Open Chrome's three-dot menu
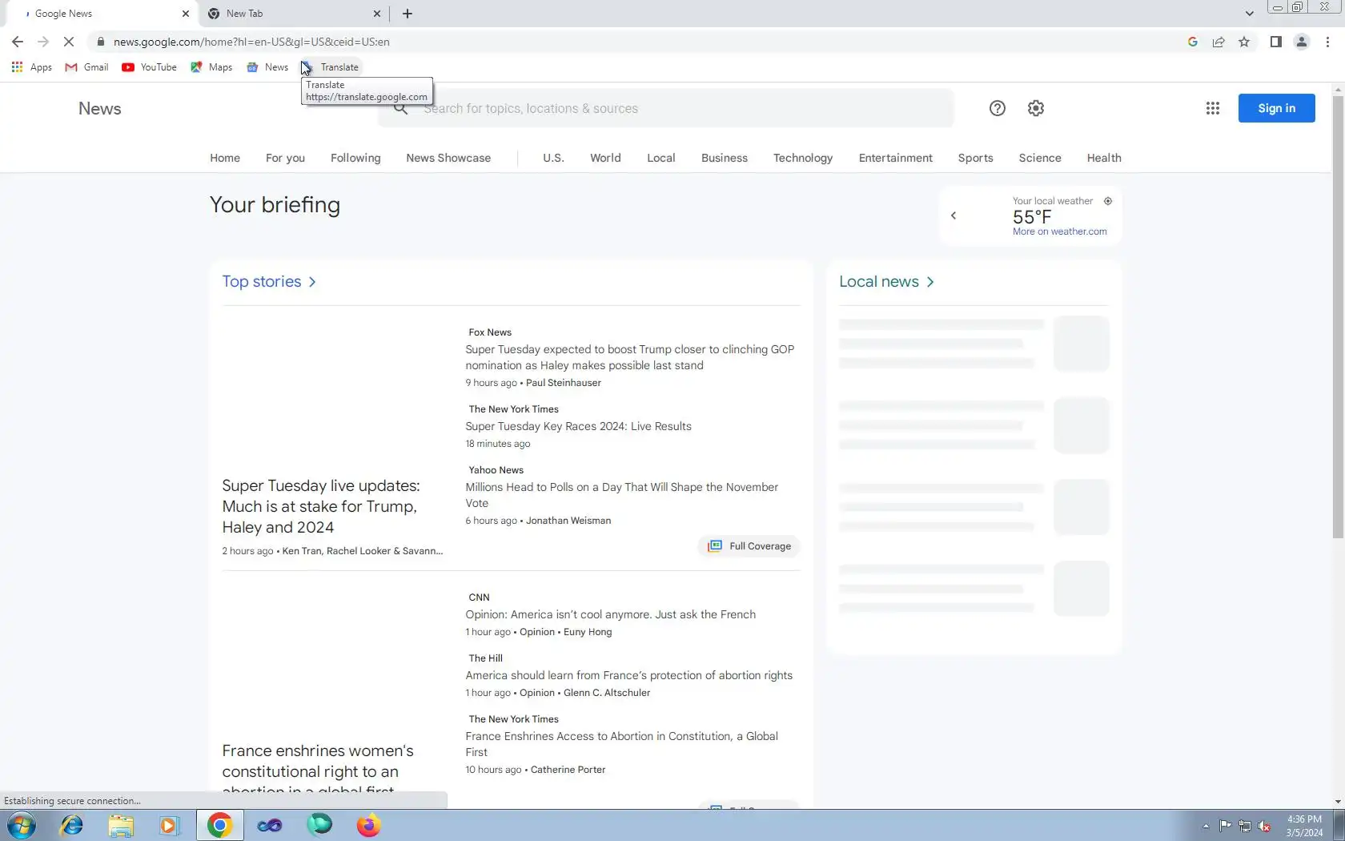The image size is (1345, 841). (1327, 42)
